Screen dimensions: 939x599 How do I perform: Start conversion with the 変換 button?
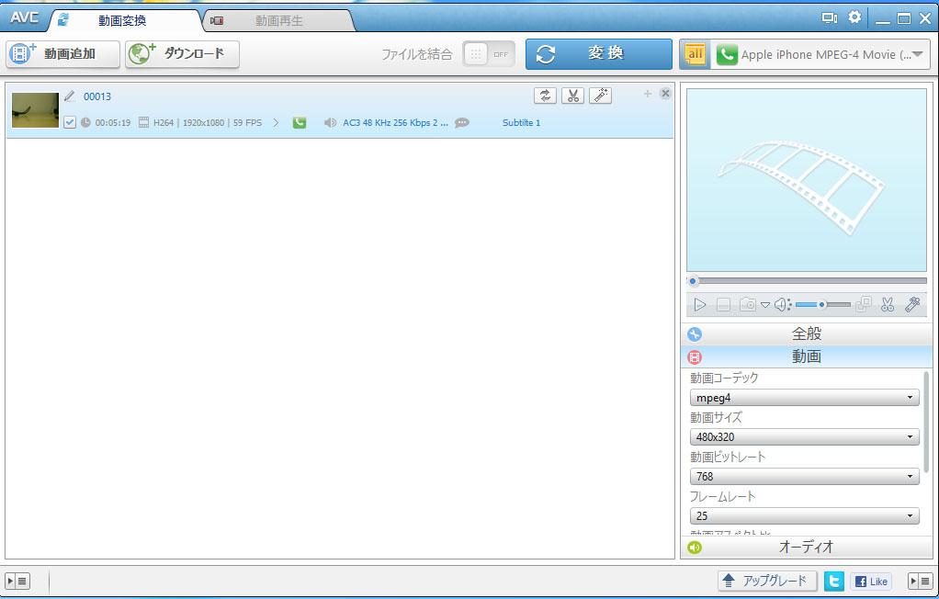tap(599, 54)
